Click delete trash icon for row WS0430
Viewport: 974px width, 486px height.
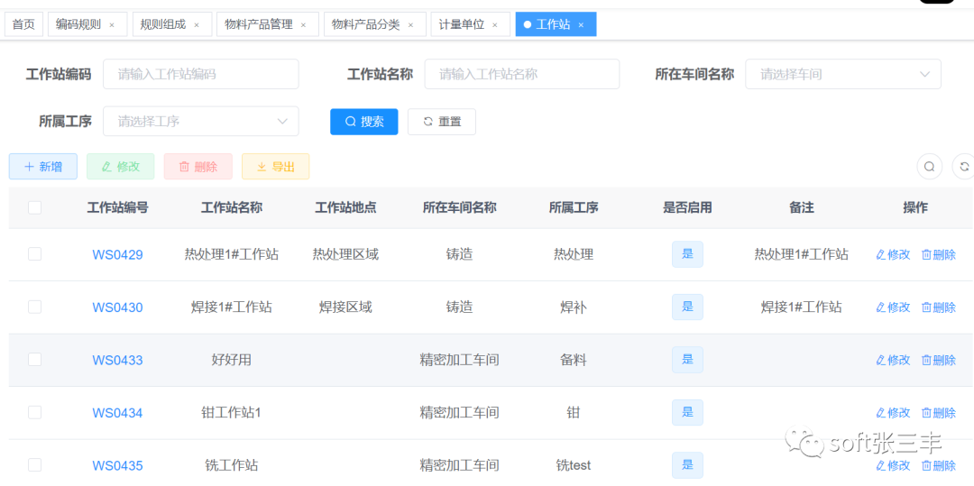coord(926,307)
